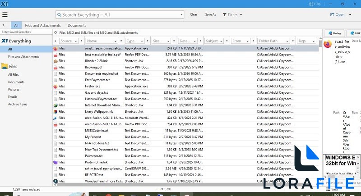Open the Tags column filter dropdown
The image size is (361, 196).
[314, 41]
